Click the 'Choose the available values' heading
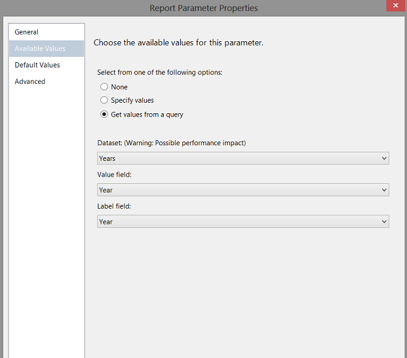 tap(178, 43)
